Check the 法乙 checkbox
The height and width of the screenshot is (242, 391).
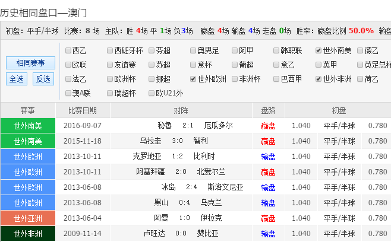68,79
